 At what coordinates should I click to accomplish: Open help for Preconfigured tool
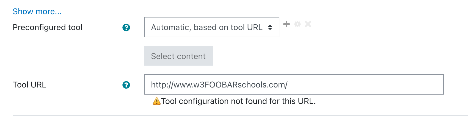(x=126, y=27)
